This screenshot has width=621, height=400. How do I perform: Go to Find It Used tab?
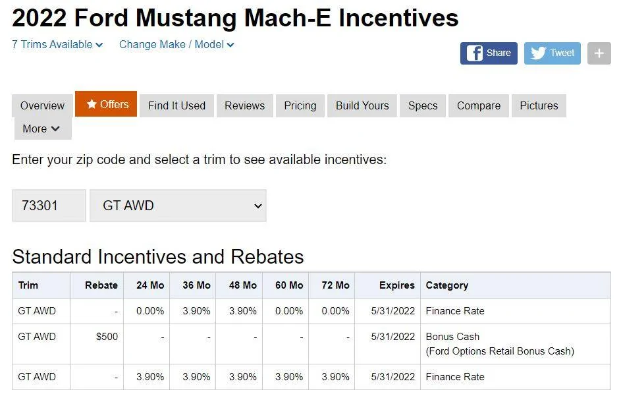176,105
